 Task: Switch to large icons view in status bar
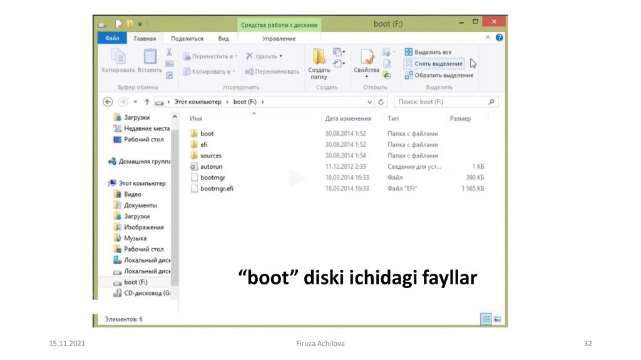click(x=497, y=319)
